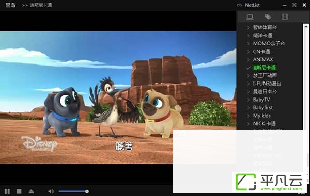Choose the NICK 卡通 channel
This screenshot has height=196, width=310.
[265, 124]
